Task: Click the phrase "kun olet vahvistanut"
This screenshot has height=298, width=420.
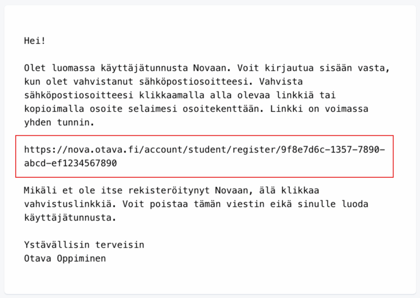Action: pyautogui.click(x=80, y=81)
